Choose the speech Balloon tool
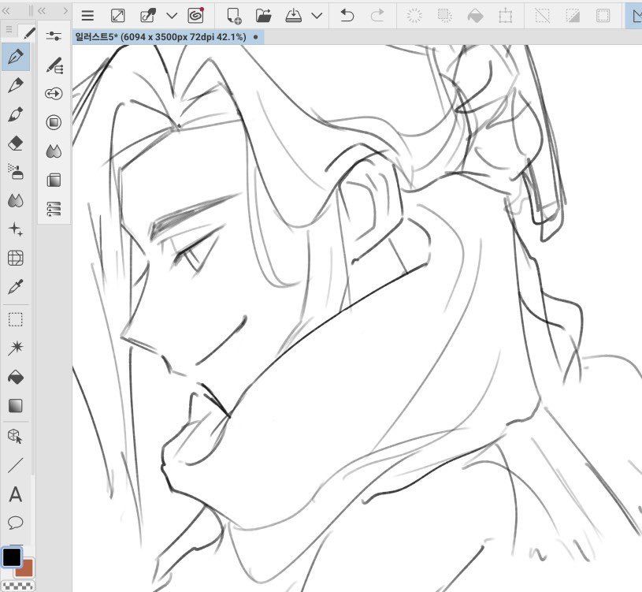This screenshot has height=592, width=642. pos(15,523)
